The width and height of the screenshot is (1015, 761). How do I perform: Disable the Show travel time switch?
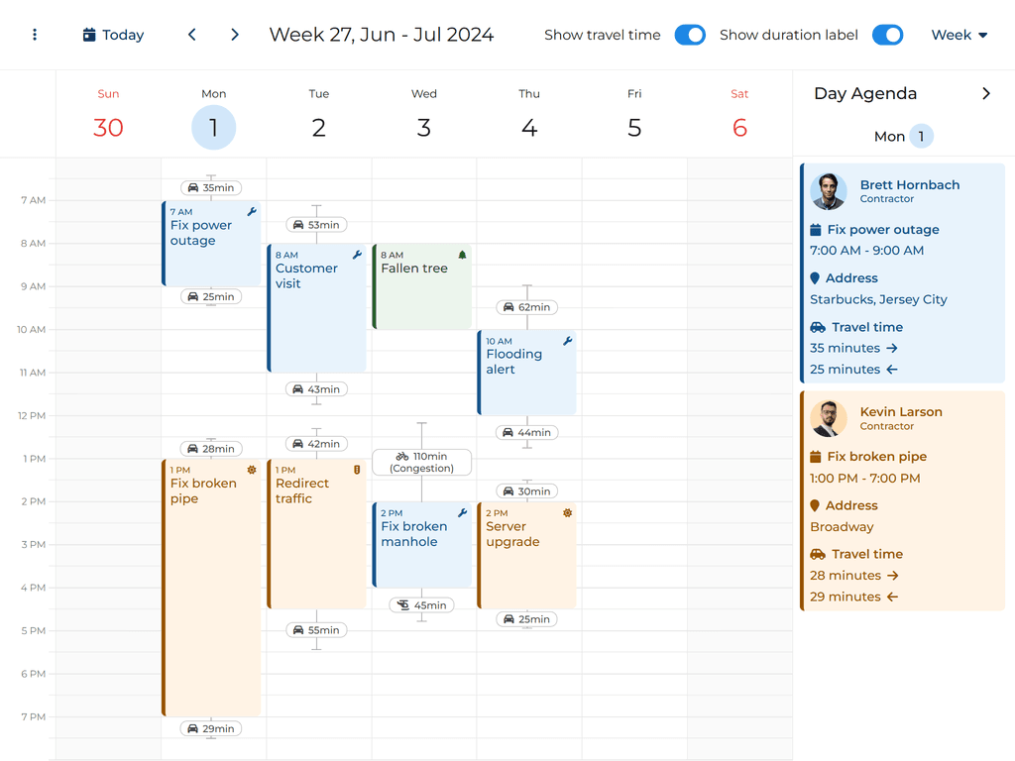(x=690, y=35)
